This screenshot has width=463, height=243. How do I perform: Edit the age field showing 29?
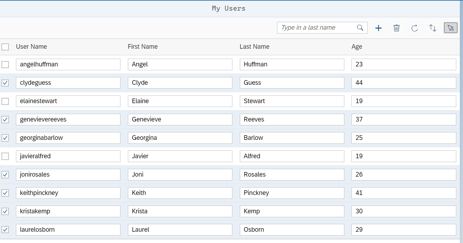(404, 230)
